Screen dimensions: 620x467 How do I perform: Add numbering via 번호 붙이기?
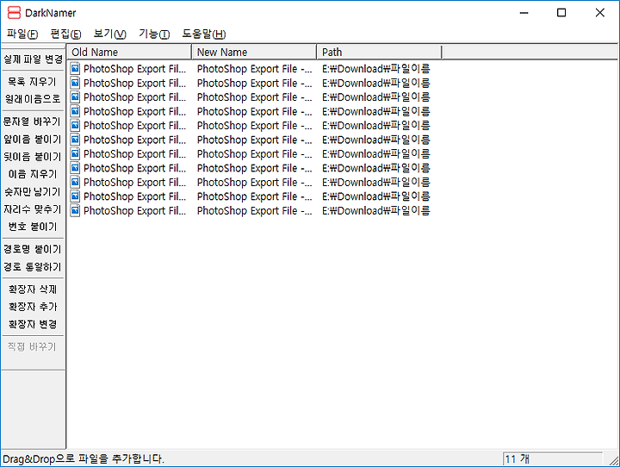pyautogui.click(x=33, y=227)
